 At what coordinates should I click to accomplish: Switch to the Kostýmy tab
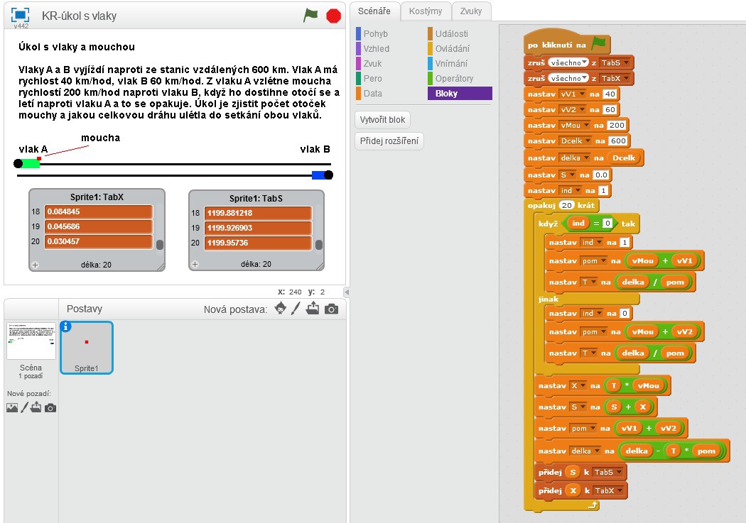pyautogui.click(x=426, y=11)
